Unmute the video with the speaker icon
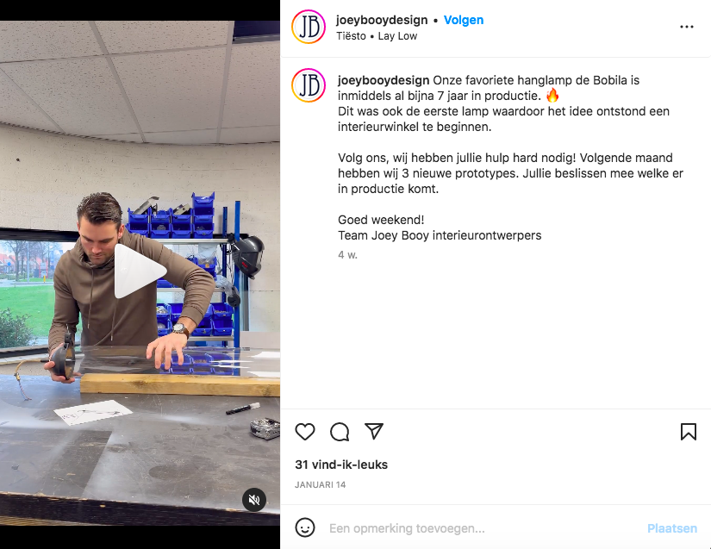This screenshot has width=711, height=549. tap(254, 500)
